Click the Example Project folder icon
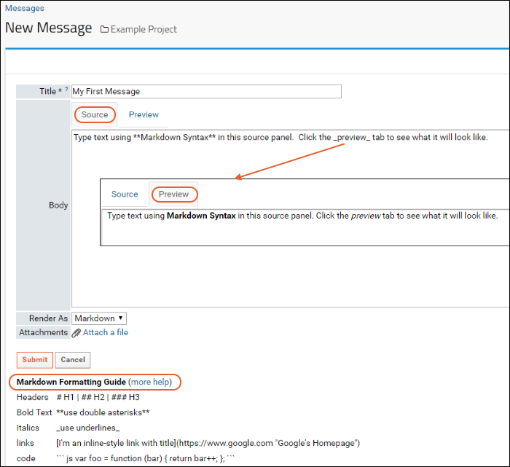This screenshot has width=510, height=467. point(104,29)
